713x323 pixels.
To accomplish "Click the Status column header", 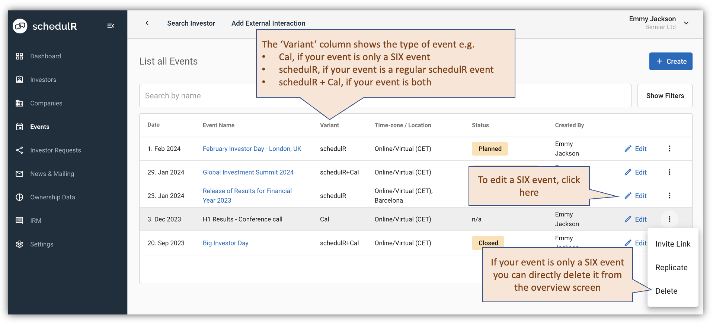I will click(x=480, y=125).
